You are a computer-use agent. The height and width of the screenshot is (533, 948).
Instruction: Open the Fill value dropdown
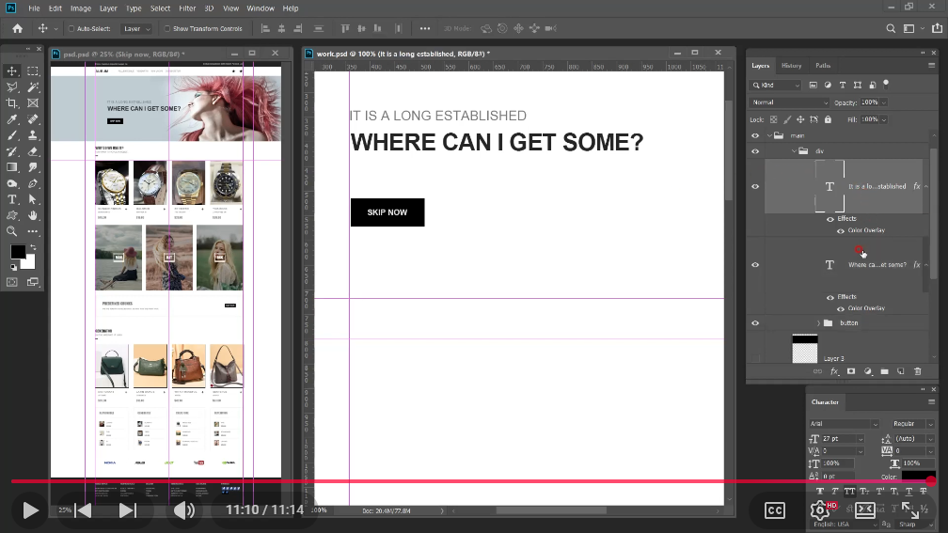click(x=884, y=119)
